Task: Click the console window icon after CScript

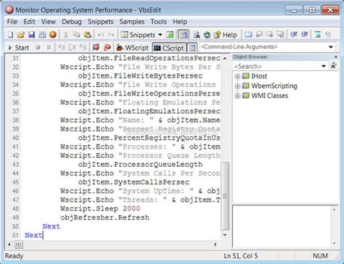Action: (x=192, y=48)
